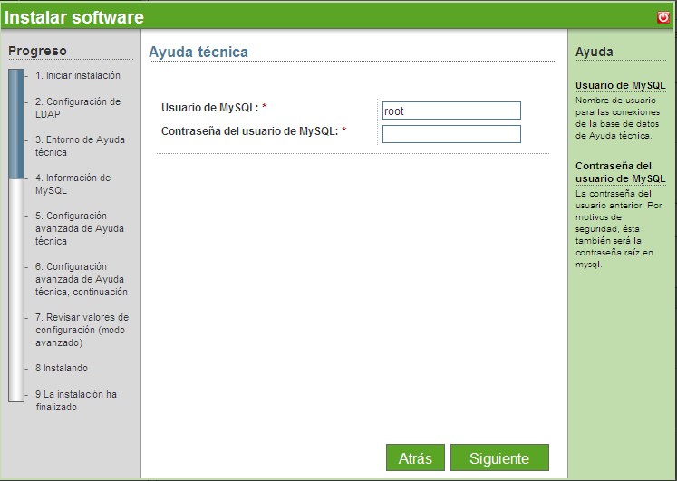Select step 8 Instalando
The width and height of the screenshot is (677, 481).
[62, 368]
